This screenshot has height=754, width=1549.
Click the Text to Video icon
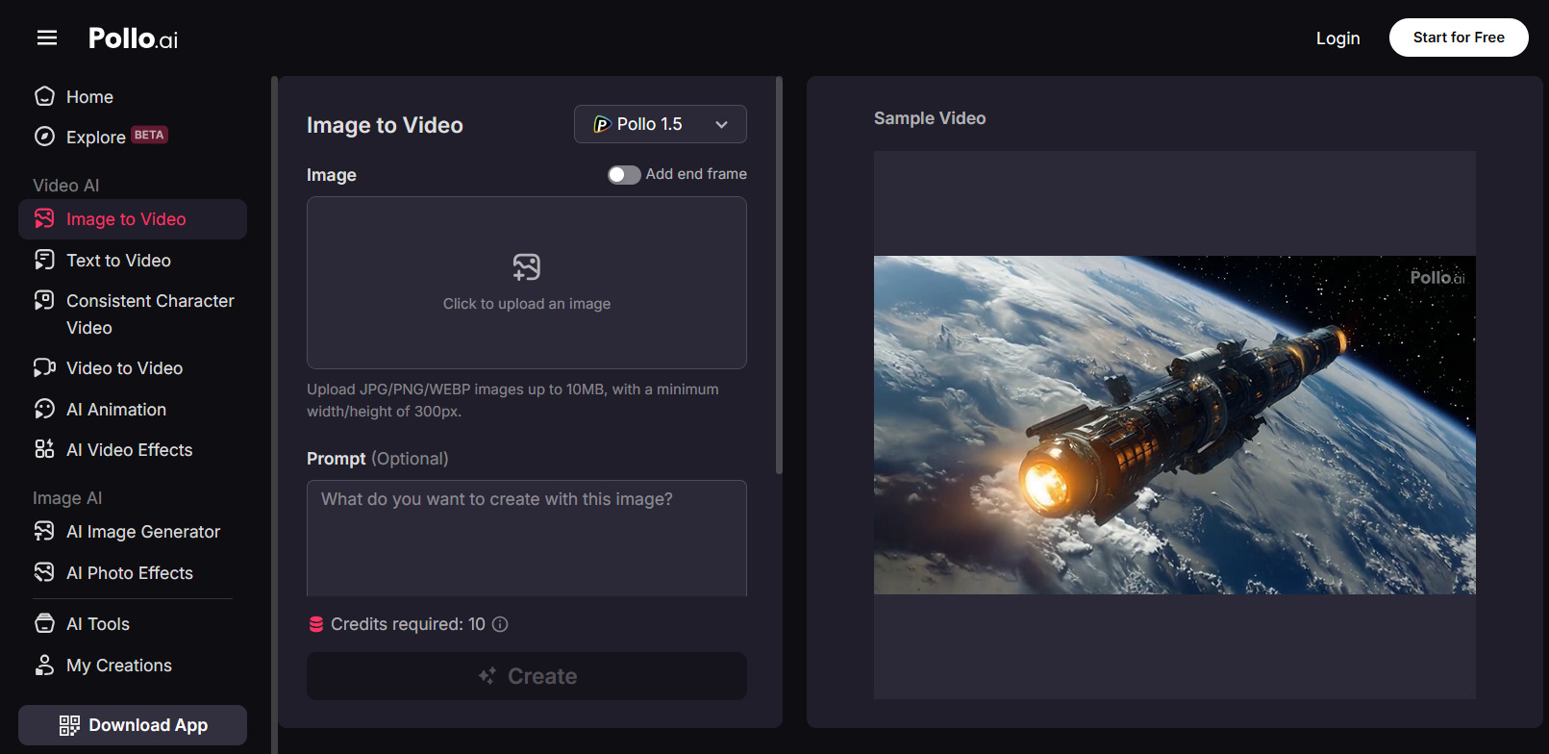click(44, 260)
